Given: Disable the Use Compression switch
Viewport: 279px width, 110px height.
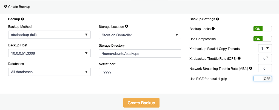Looking at the screenshot, I should [x=263, y=39].
